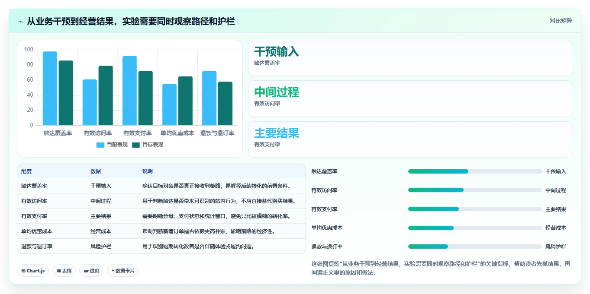Click the table description starting 用于识别短期转化

pos(198,247)
